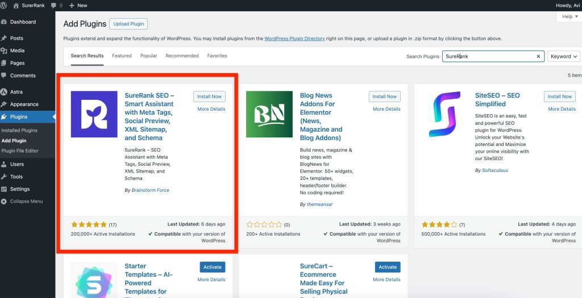Switch to the Popular tab
Screen dimensions: 582x298
click(148, 56)
